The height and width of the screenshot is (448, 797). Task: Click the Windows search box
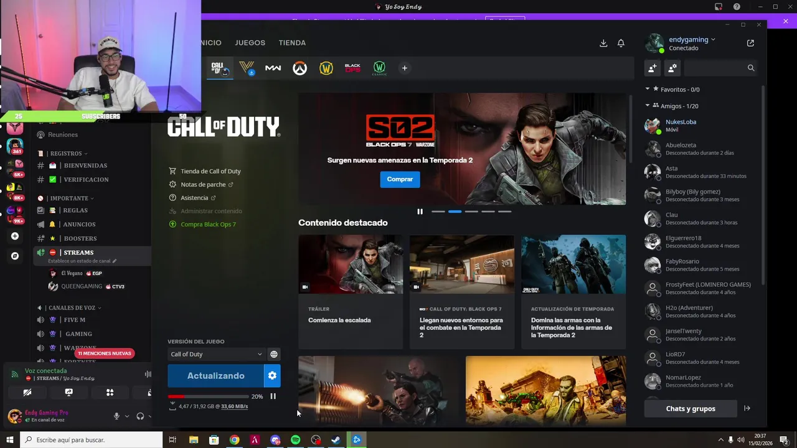click(91, 440)
